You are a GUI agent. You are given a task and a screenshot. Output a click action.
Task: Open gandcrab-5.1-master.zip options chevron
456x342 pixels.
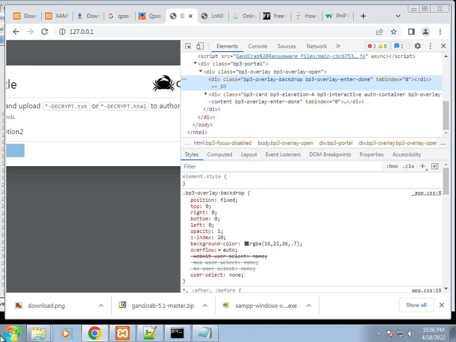pyautogui.click(x=205, y=305)
